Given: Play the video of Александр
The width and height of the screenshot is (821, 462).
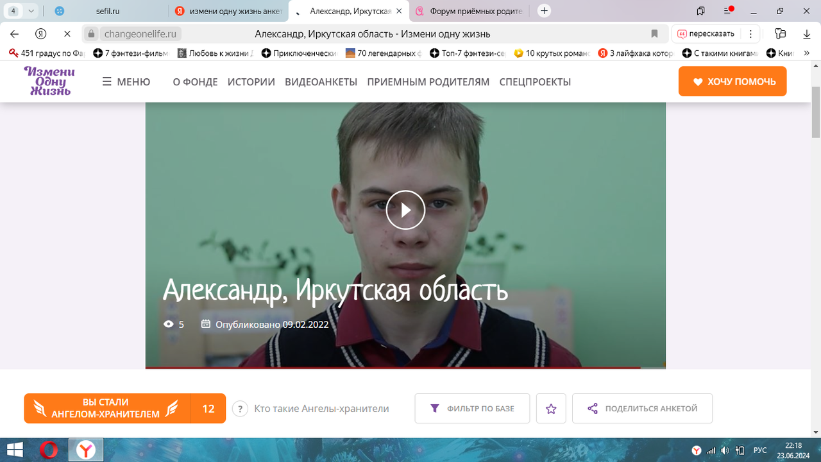Looking at the screenshot, I should (x=405, y=210).
